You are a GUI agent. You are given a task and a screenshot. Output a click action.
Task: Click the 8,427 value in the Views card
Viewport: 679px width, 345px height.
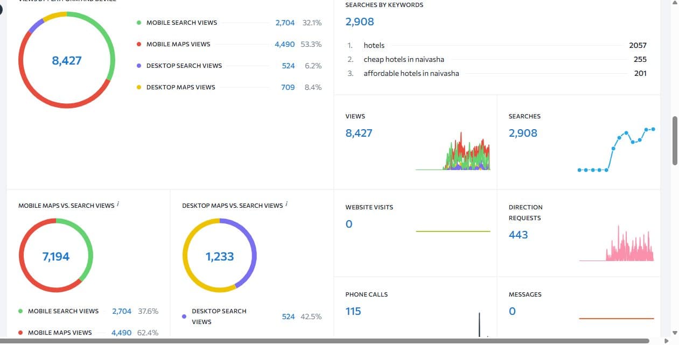[x=359, y=133]
